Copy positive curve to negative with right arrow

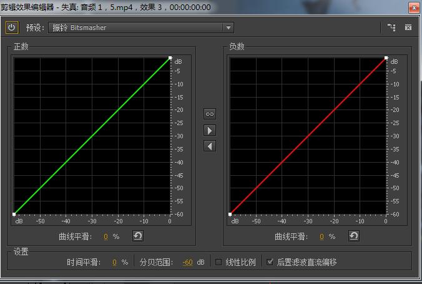[x=210, y=131]
